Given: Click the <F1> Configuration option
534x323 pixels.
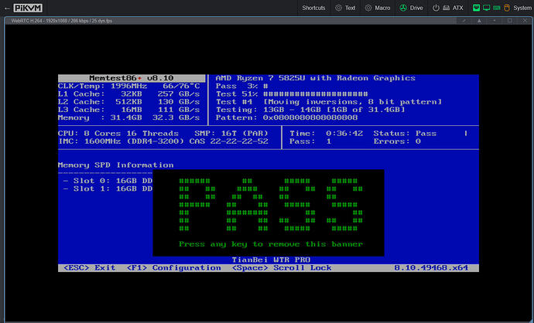Looking at the screenshot, I should click(x=173, y=268).
